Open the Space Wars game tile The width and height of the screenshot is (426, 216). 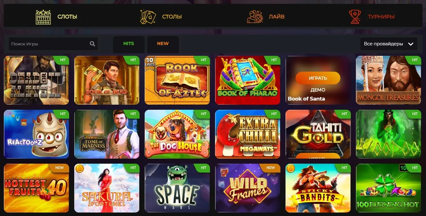177,188
